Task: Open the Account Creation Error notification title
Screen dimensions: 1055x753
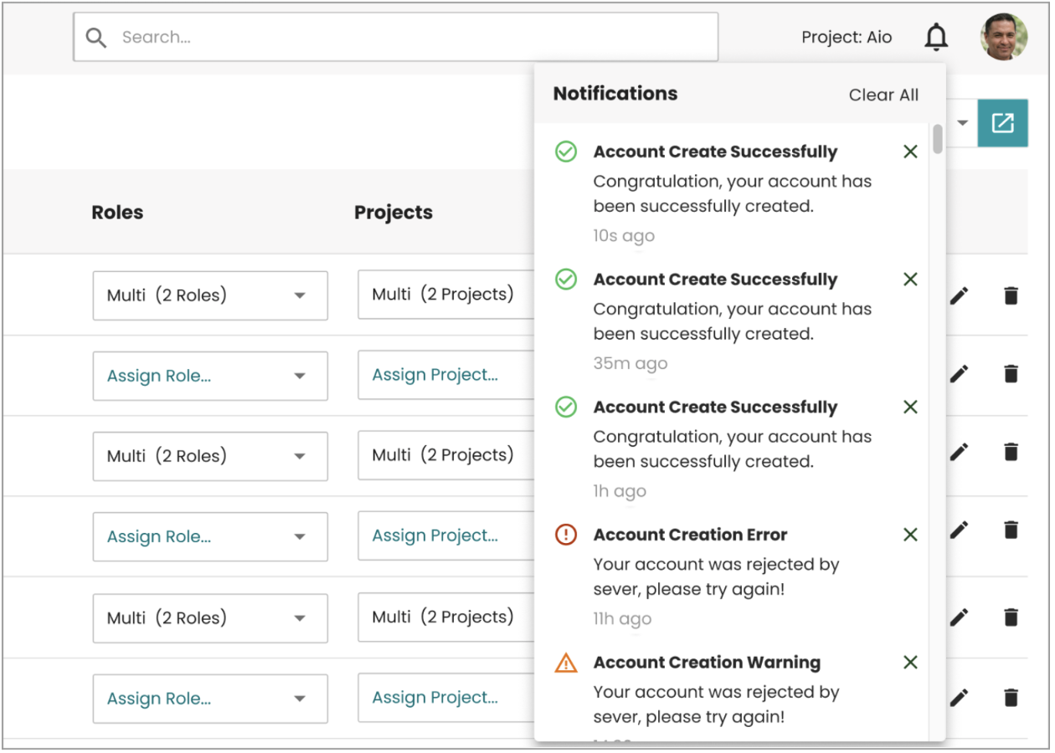Action: click(690, 535)
